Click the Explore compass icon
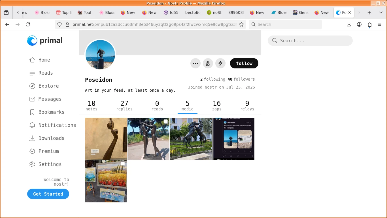This screenshot has width=387, height=218. tap(32, 86)
